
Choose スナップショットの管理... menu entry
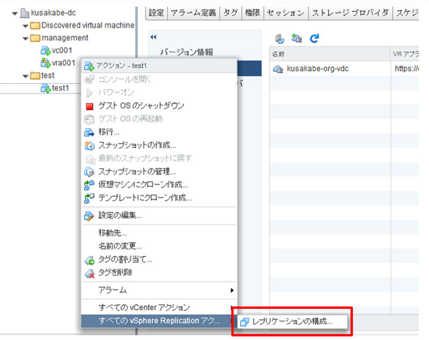(x=159, y=171)
